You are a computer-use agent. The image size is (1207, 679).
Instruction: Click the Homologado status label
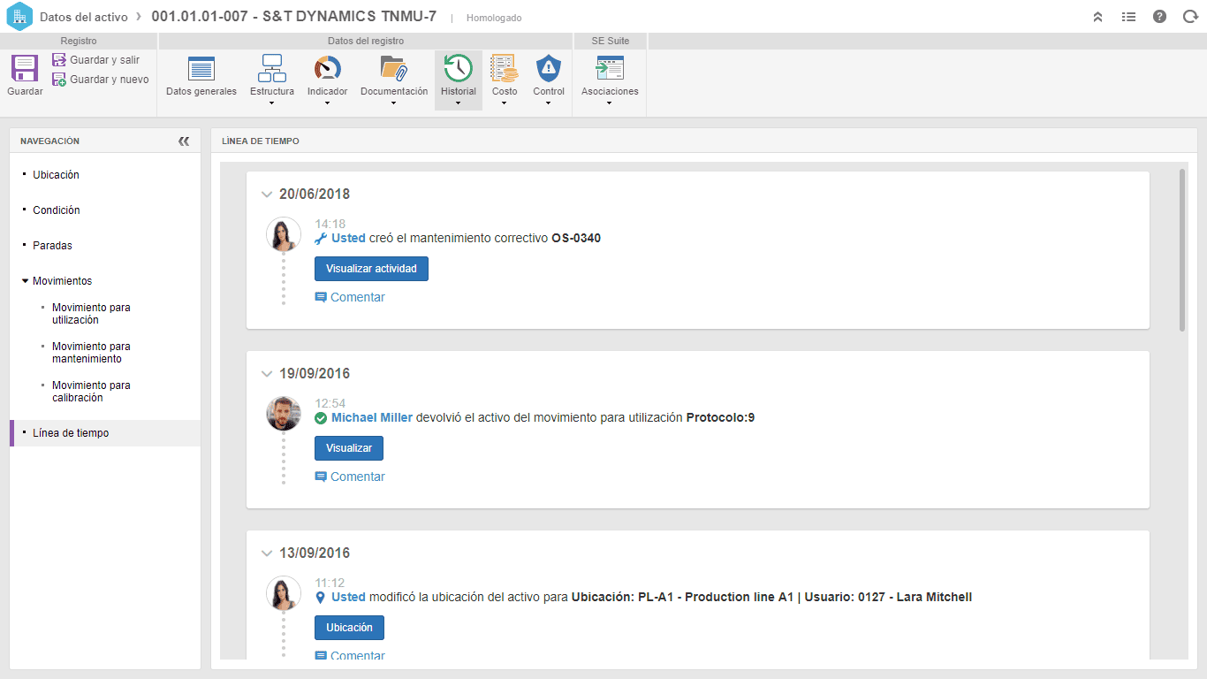tap(494, 18)
